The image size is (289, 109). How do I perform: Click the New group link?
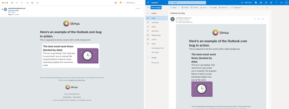tap(155, 62)
